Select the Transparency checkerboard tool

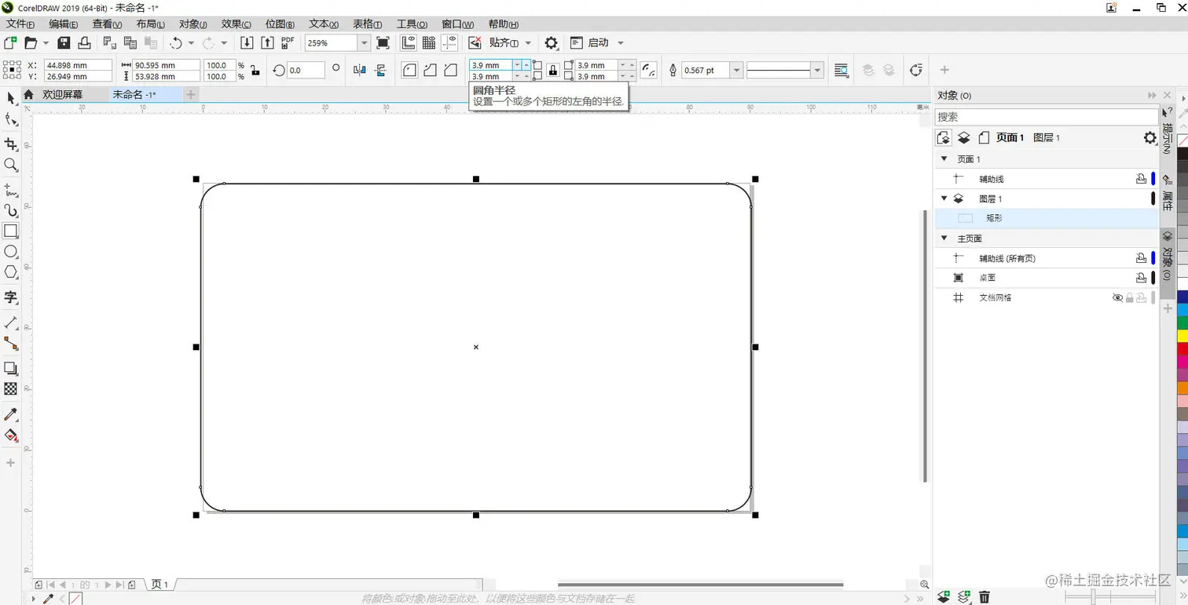pos(11,388)
